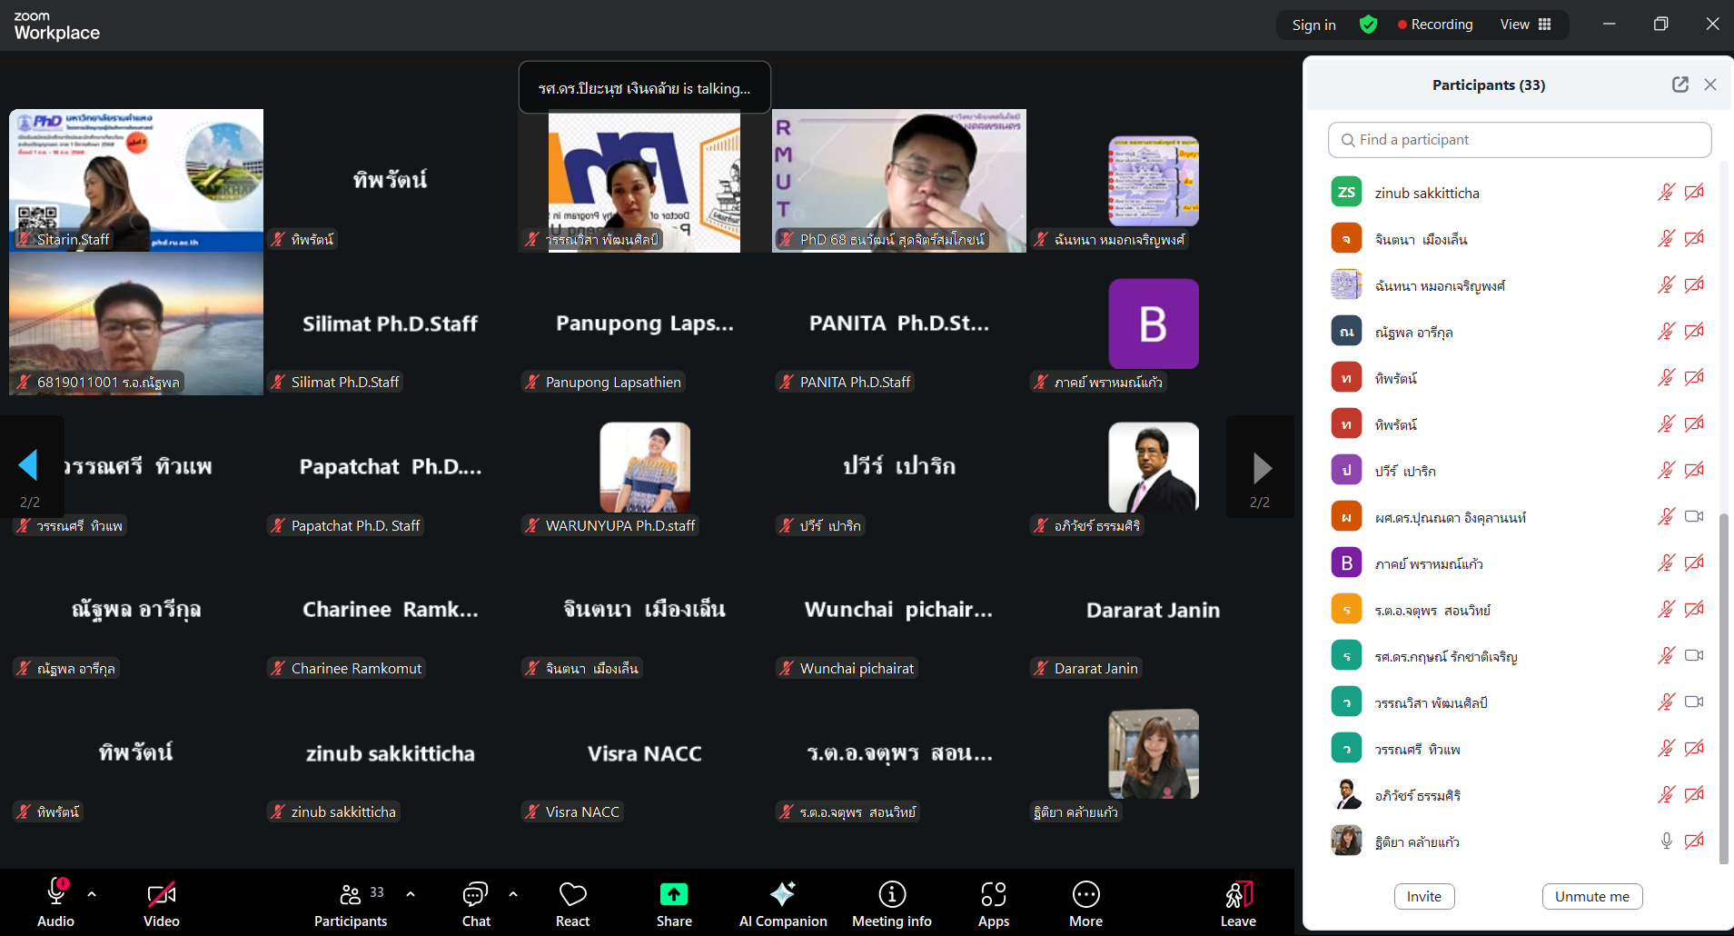The image size is (1734, 936).
Task: Click muted mic icon for ภาคย์ พราหมณ์แก้ว row
Action: 1666,563
